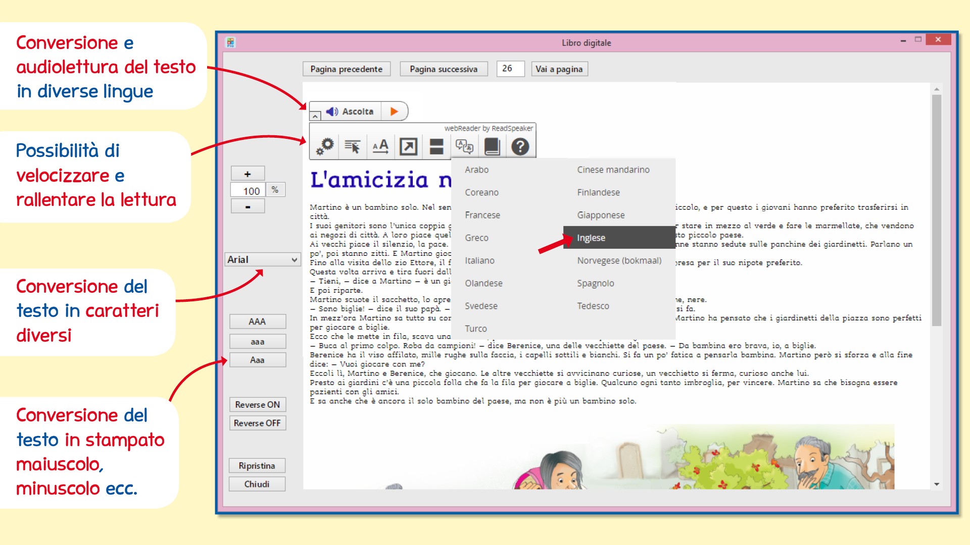The width and height of the screenshot is (970, 545).
Task: Collapse the webReader toolbar chevron
Action: [x=315, y=116]
